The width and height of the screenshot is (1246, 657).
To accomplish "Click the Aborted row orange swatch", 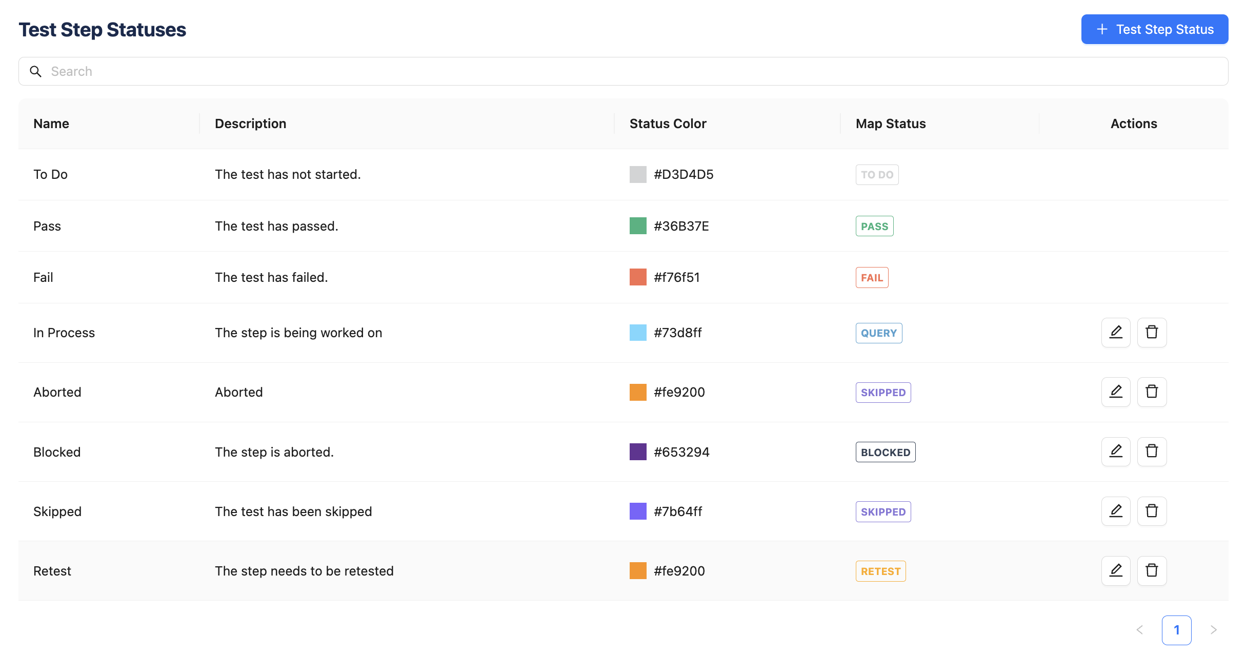I will pos(638,392).
